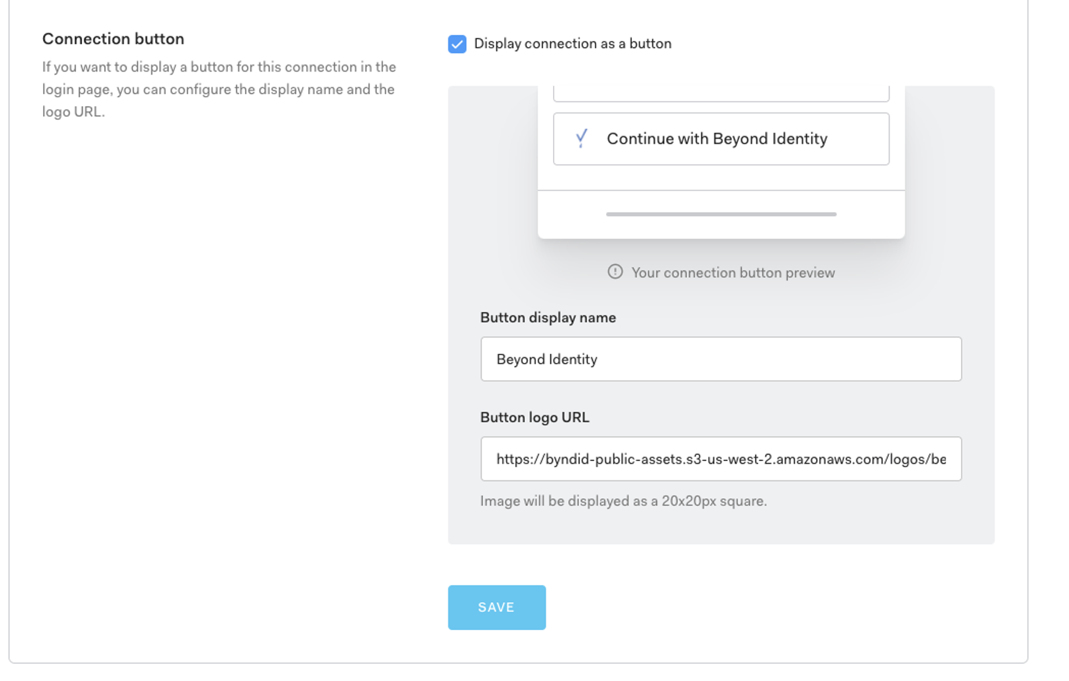Click 'Your connection button preview' caption

(x=733, y=273)
